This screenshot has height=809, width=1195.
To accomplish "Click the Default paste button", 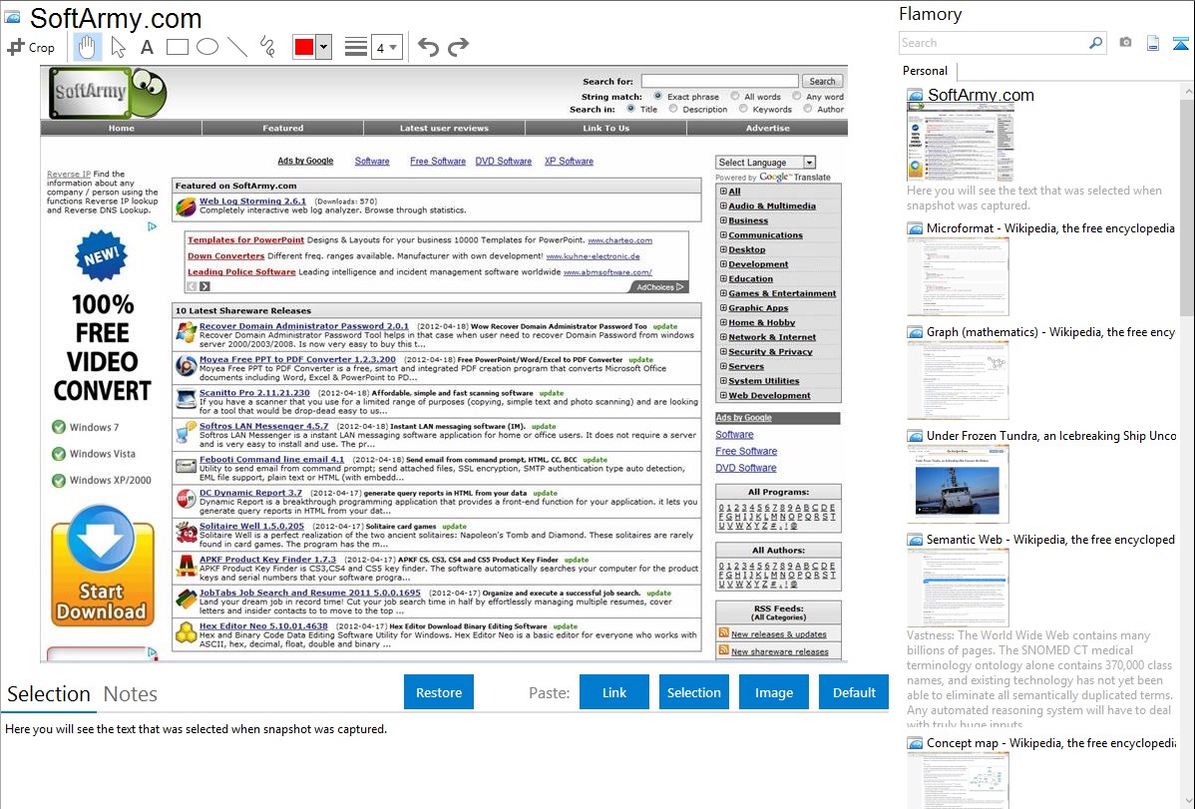I will pyautogui.click(x=854, y=692).
